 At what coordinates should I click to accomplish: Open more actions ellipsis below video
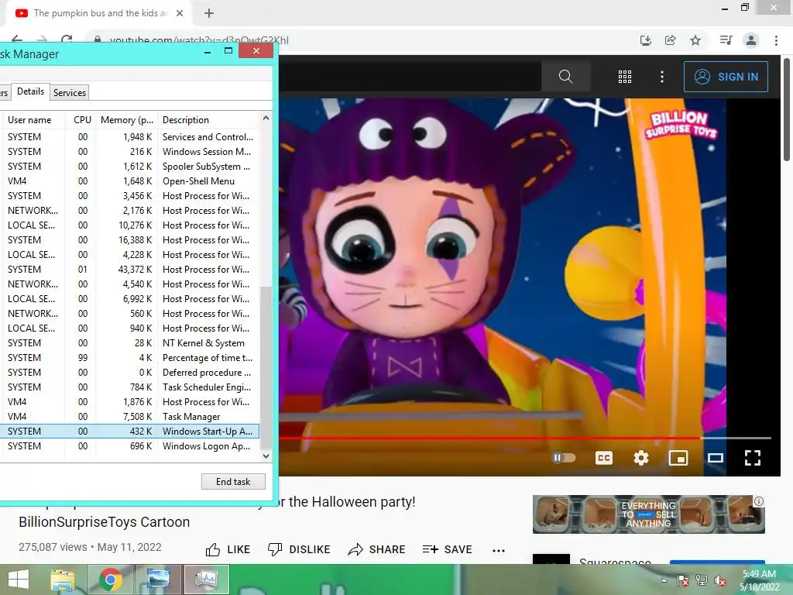click(499, 551)
